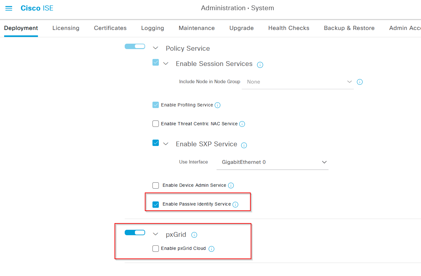Collapse the Policy Service section
421x276 pixels.
(156, 48)
